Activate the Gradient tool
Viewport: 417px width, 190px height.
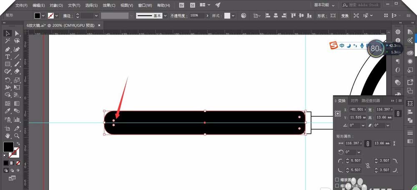17,104
